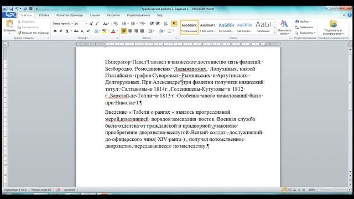The image size is (354, 199).
Task: Open the borders dropdown
Action: coord(173,31)
